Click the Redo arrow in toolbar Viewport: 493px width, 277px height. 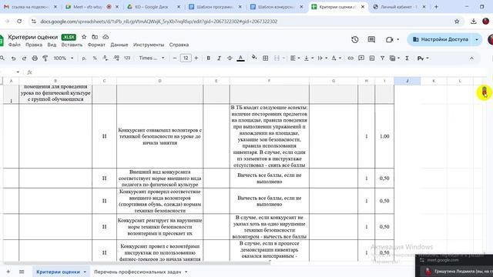point(24,58)
